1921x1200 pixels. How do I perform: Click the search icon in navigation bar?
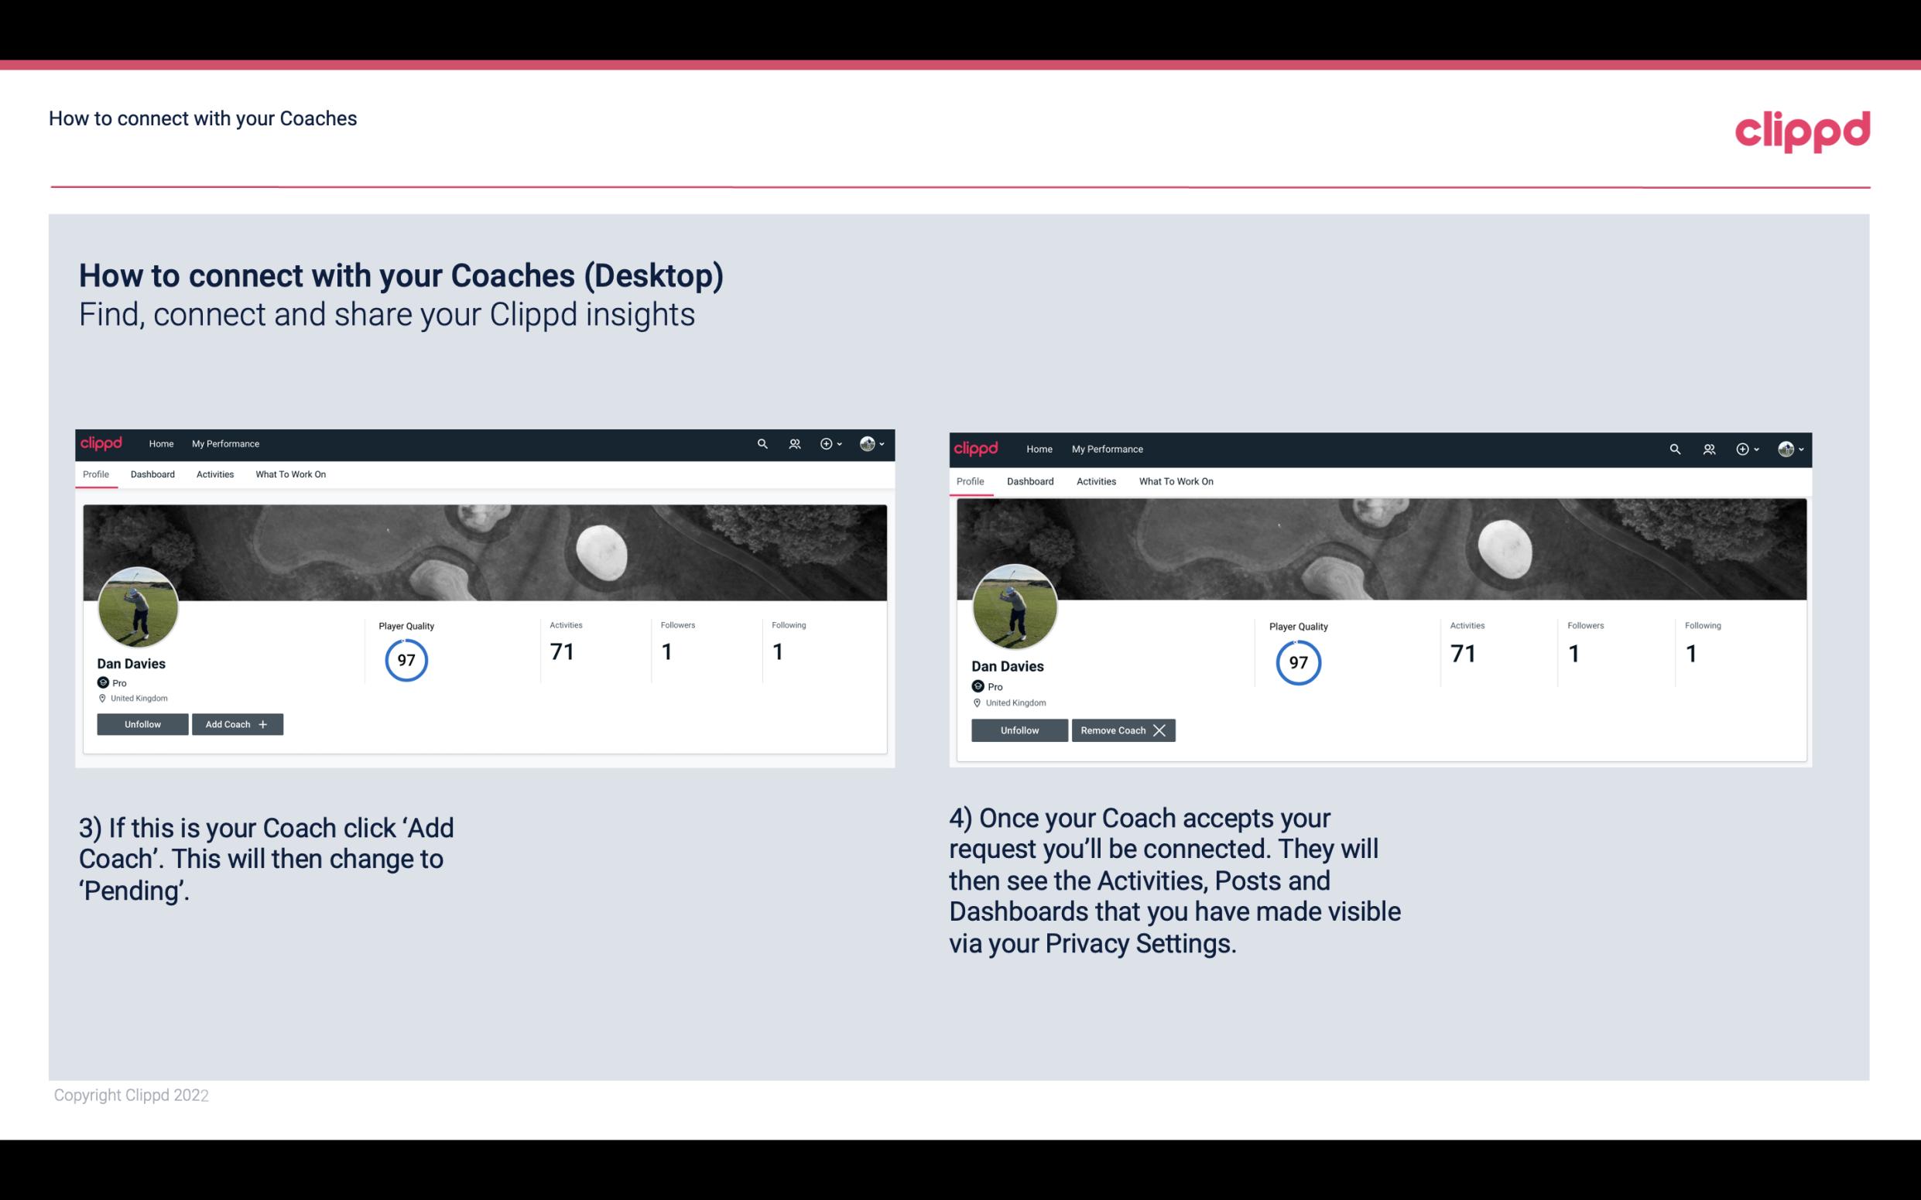coord(762,443)
